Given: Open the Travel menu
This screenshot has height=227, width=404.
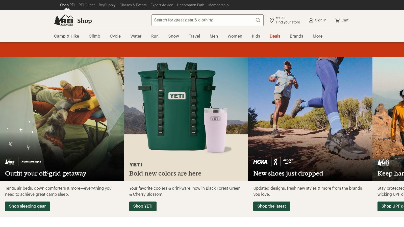Looking at the screenshot, I should (x=194, y=36).
